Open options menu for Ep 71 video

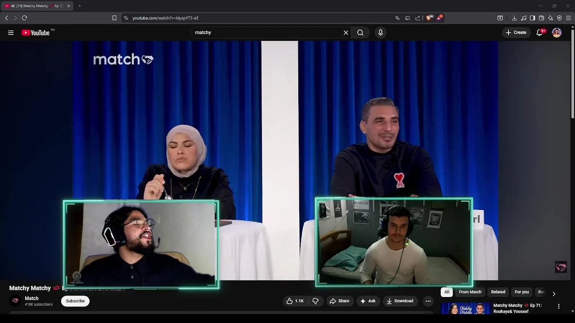tap(559, 306)
